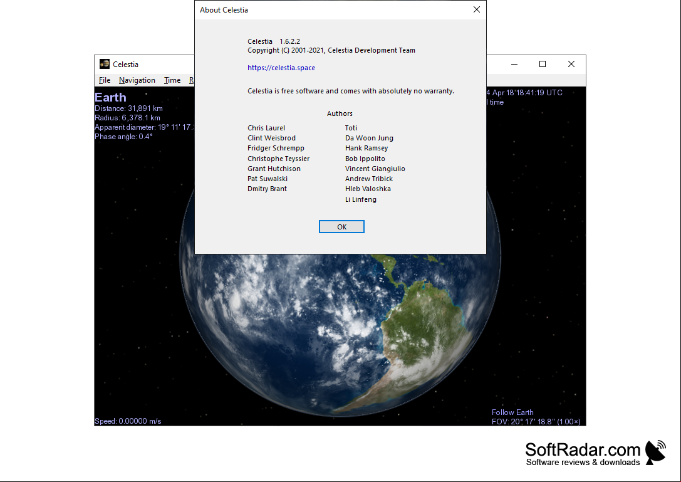Click author name Grant Hutchison

[x=274, y=169]
